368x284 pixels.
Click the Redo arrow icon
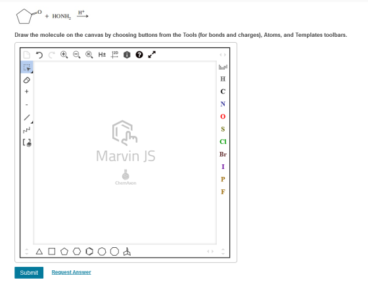tap(52, 55)
